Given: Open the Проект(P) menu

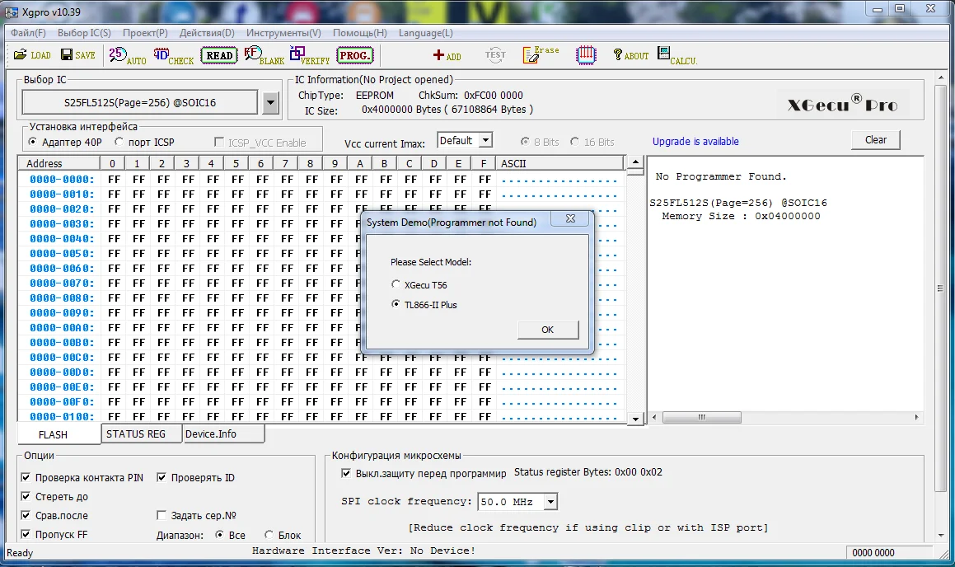Looking at the screenshot, I should 145,33.
